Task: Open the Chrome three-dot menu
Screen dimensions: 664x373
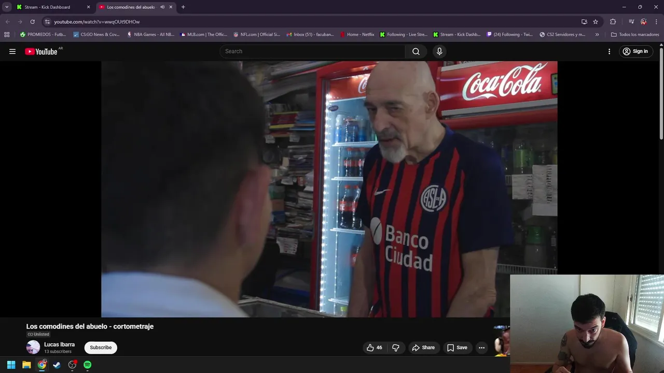Action: tap(656, 22)
